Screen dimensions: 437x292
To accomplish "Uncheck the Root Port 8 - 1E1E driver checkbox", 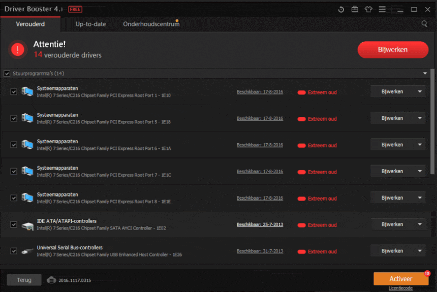I will 13,198.
